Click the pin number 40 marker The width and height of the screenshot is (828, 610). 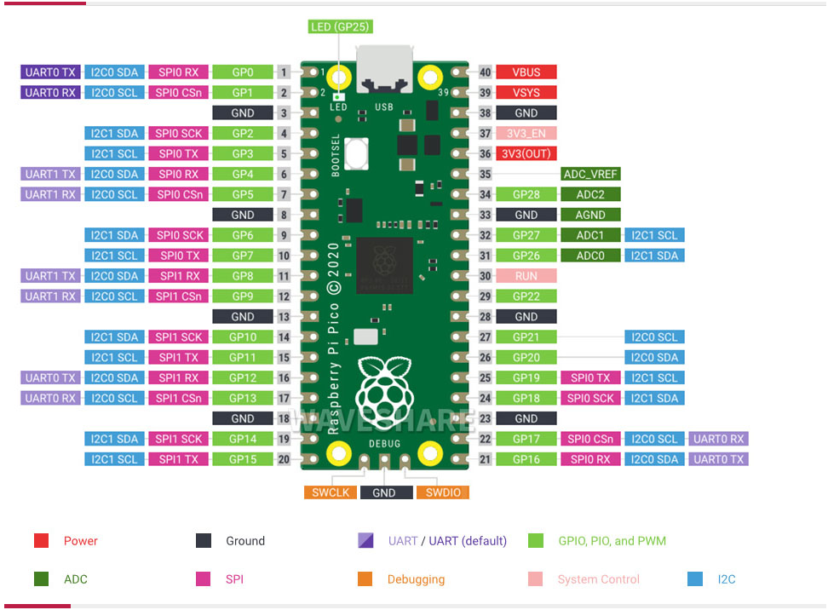(x=486, y=72)
